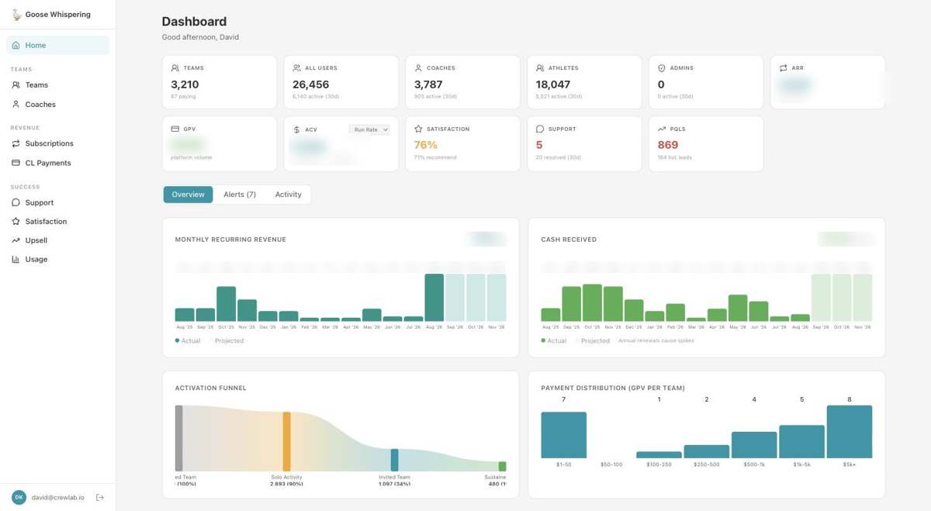
Task: Click the GPV credit card icon
Action: coord(175,129)
